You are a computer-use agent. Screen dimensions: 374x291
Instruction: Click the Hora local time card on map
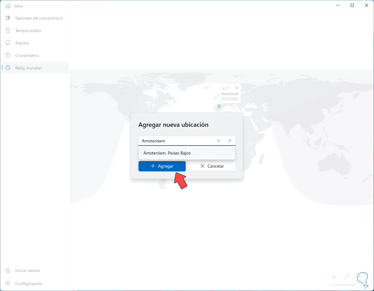230,93
